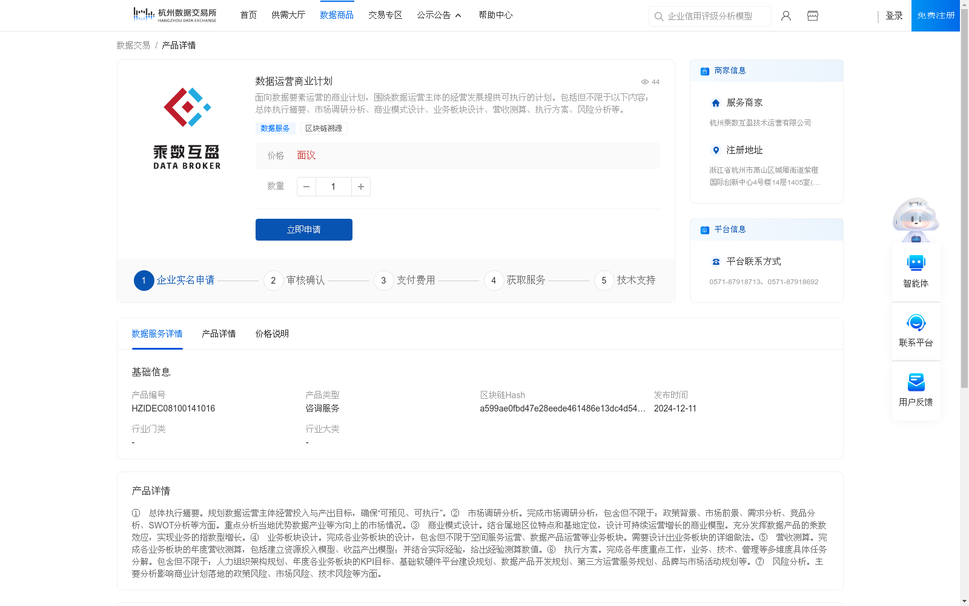This screenshot has height=606, width=969.
Task: Click the 免费注册 button
Action: (x=936, y=16)
